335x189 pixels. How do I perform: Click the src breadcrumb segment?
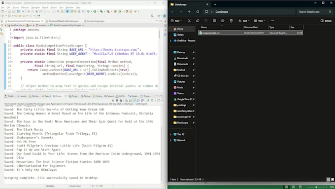pyautogui.click(x=29, y=25)
